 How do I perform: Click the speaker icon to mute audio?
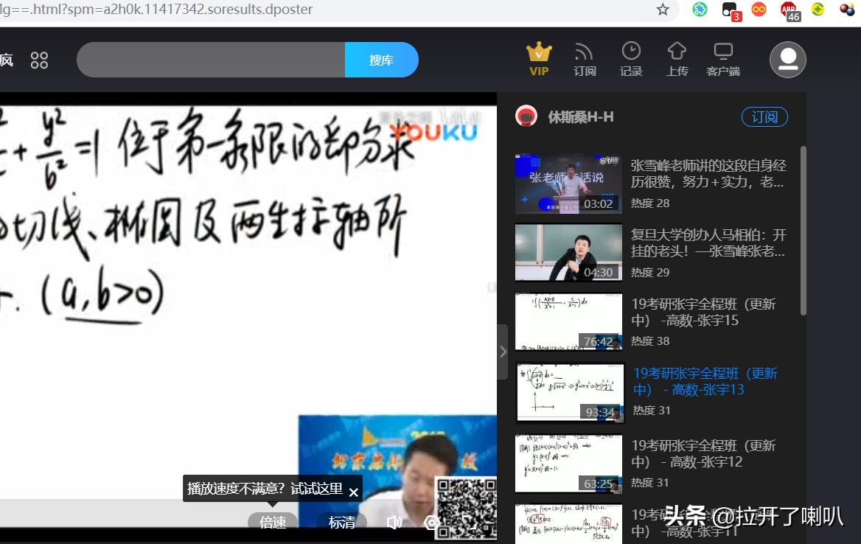(x=394, y=523)
